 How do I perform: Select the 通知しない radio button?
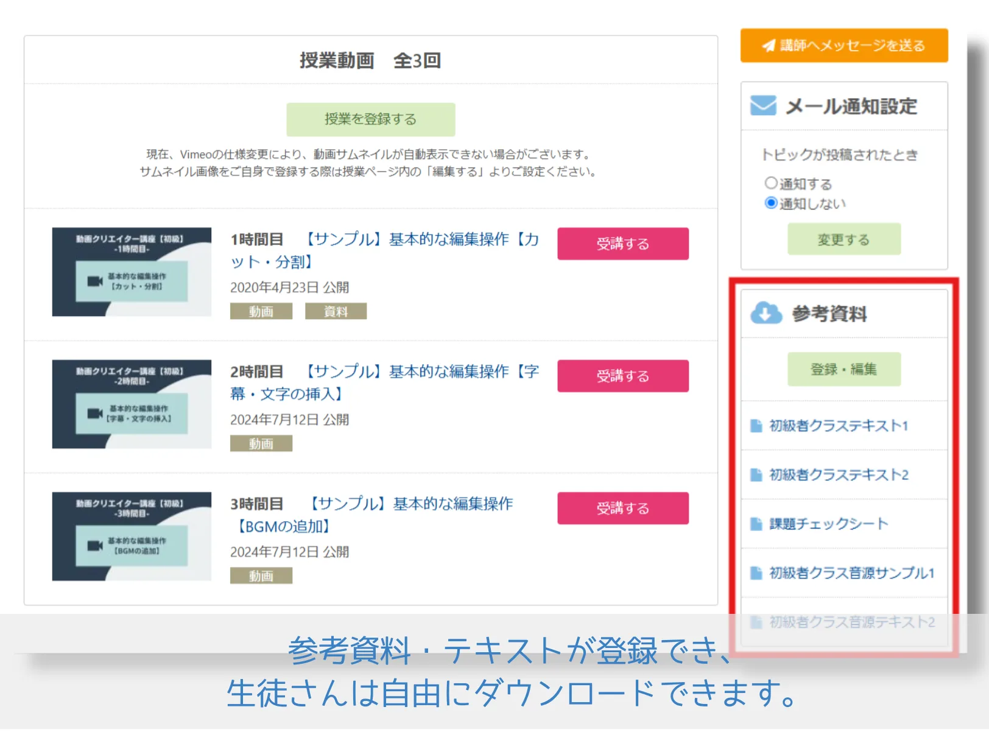(771, 203)
